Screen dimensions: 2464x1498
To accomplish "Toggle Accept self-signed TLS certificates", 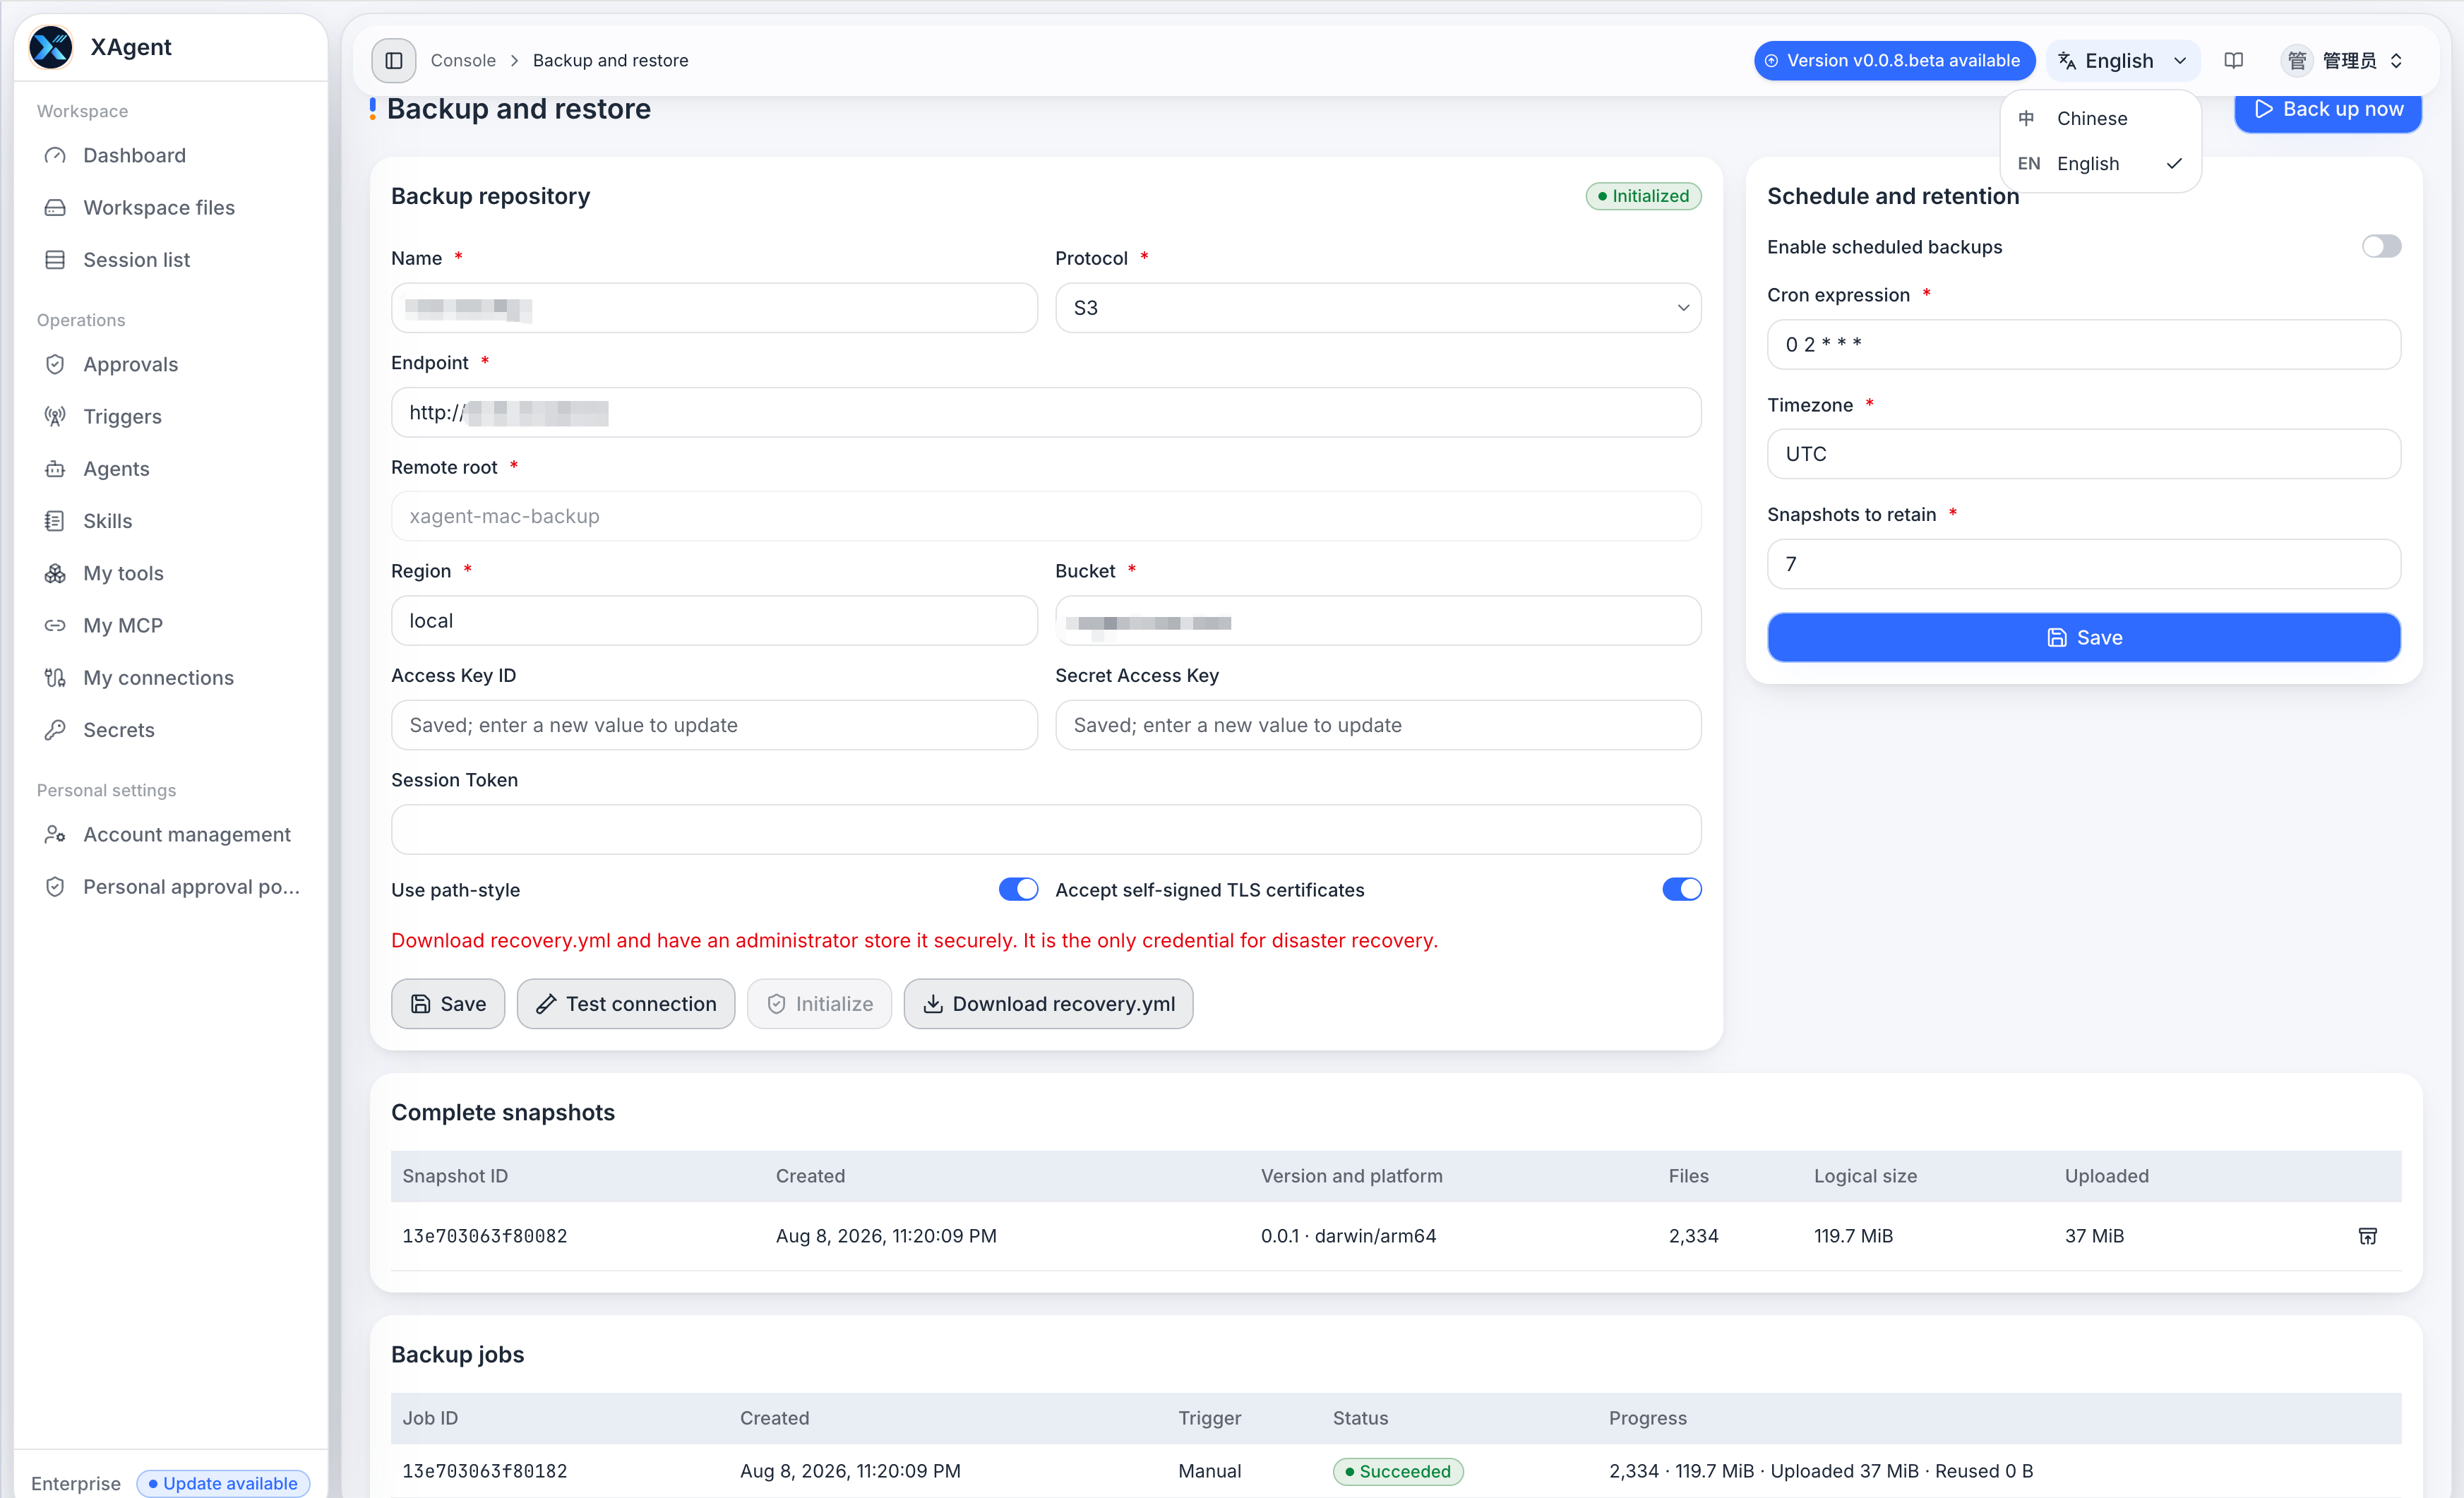I will 1681,889.
